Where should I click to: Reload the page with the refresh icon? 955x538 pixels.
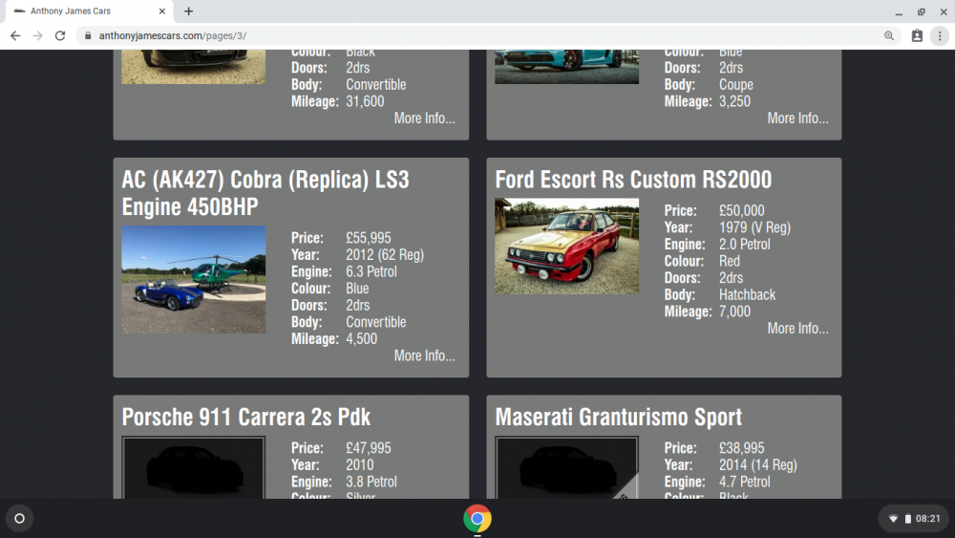(59, 36)
